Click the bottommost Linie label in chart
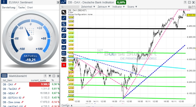196x107 pixels. 71,99
